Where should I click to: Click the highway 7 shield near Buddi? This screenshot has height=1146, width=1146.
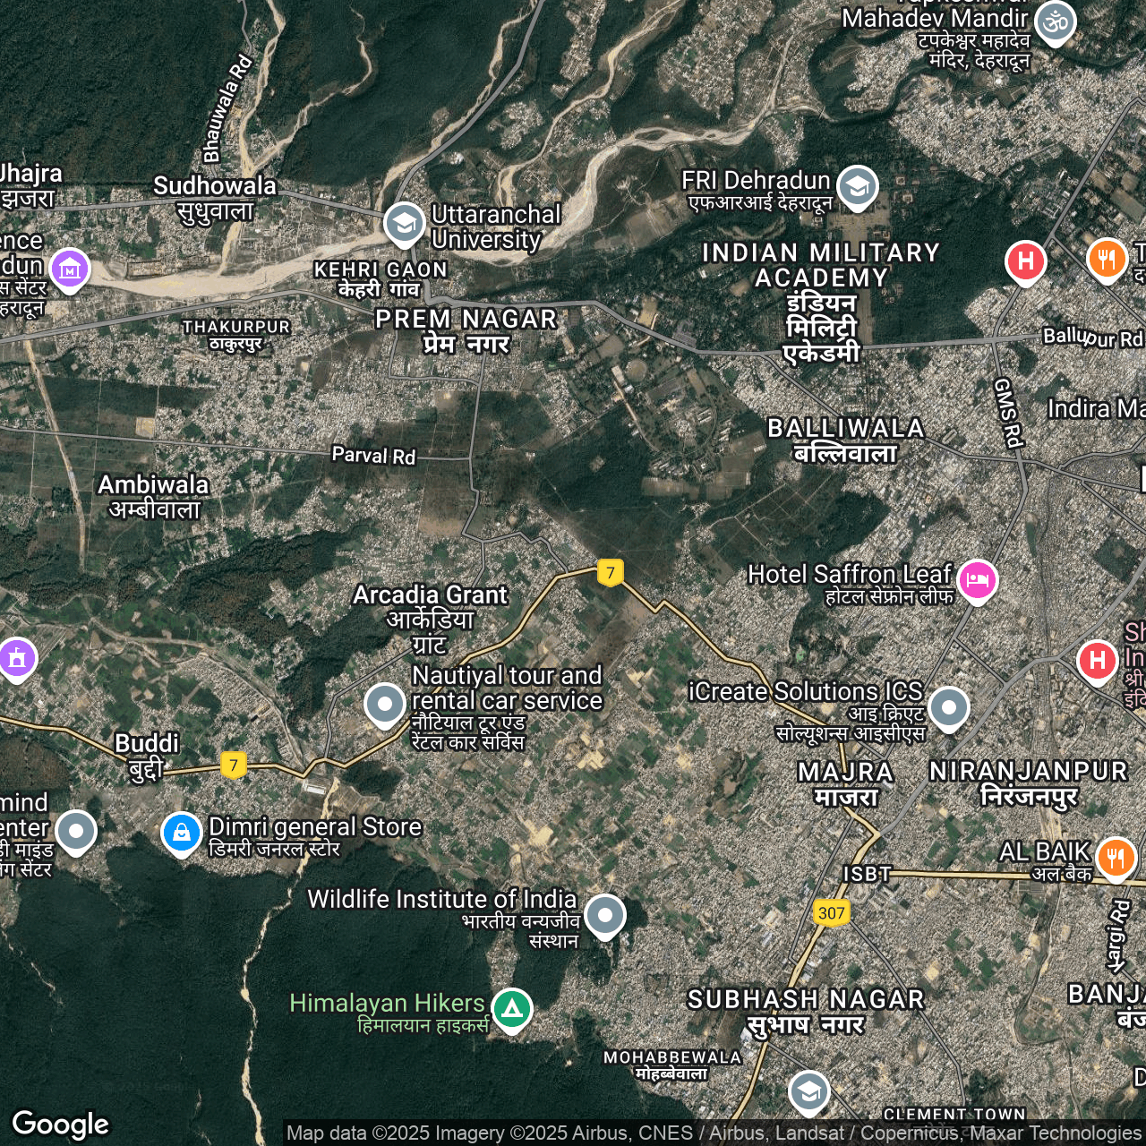(234, 765)
